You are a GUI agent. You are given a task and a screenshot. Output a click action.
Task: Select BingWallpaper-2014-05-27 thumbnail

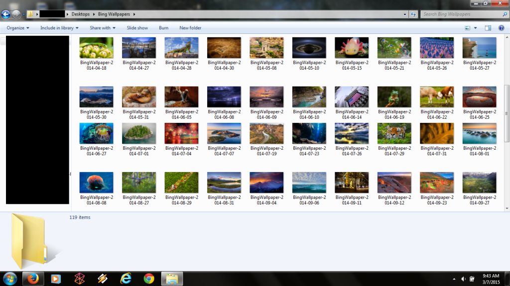tap(480, 48)
